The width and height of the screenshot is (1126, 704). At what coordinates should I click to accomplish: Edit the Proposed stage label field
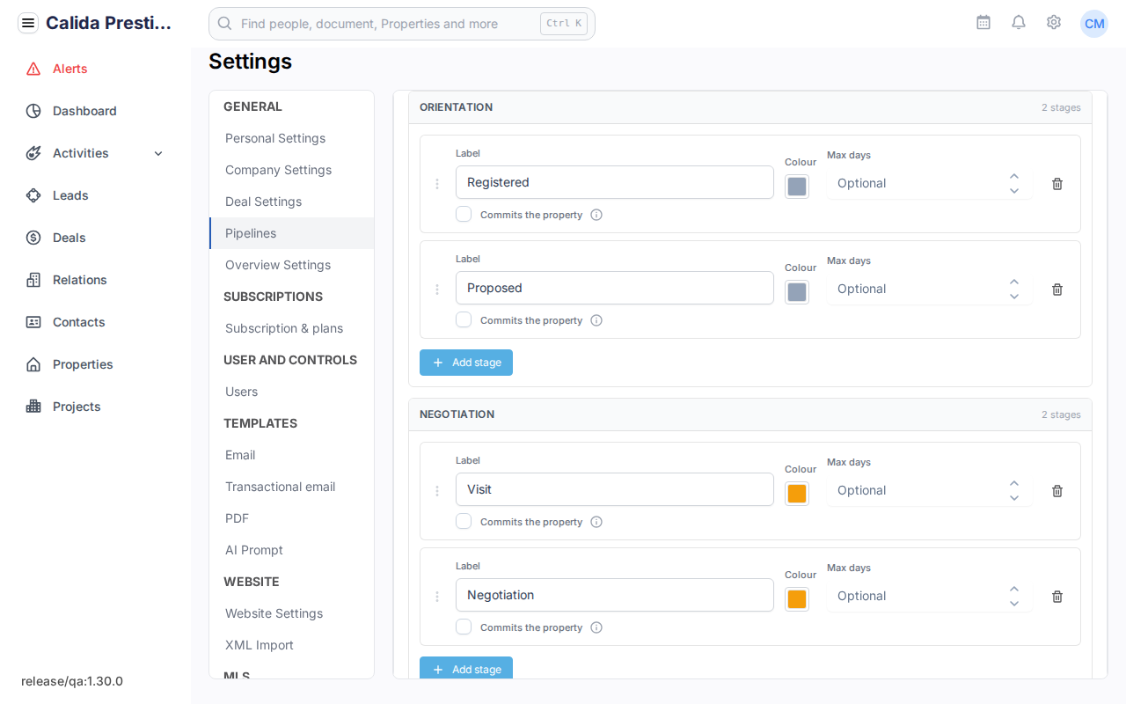tap(615, 288)
